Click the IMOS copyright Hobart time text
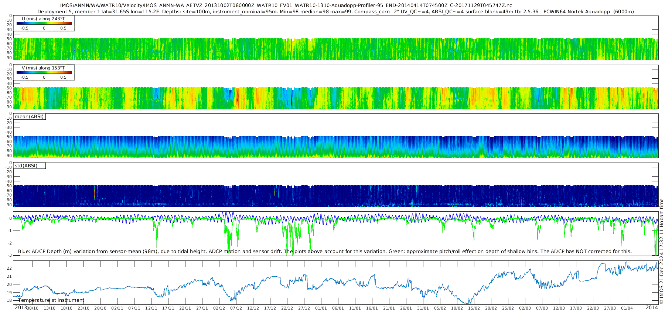Image resolution: width=665 pixels, height=314 pixels. tap(661, 251)
